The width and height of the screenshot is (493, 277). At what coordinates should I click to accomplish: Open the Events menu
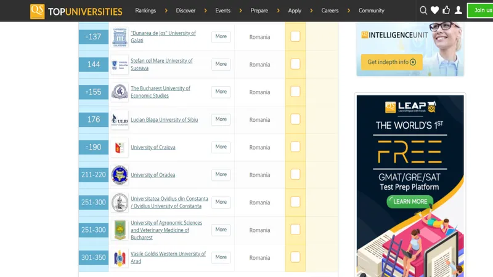tap(223, 10)
